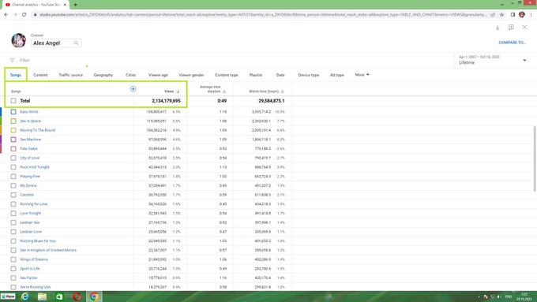
Task: Open the browser tab search chevron
Action: point(501,5)
